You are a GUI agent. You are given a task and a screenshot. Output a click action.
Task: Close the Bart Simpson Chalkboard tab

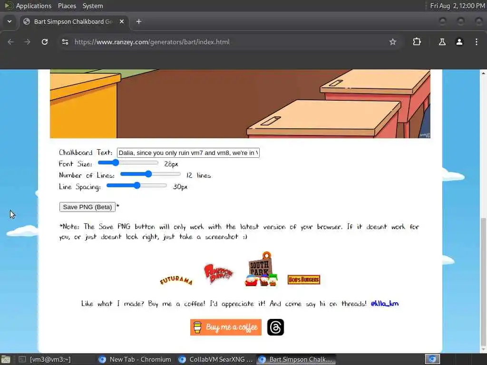coord(122,21)
